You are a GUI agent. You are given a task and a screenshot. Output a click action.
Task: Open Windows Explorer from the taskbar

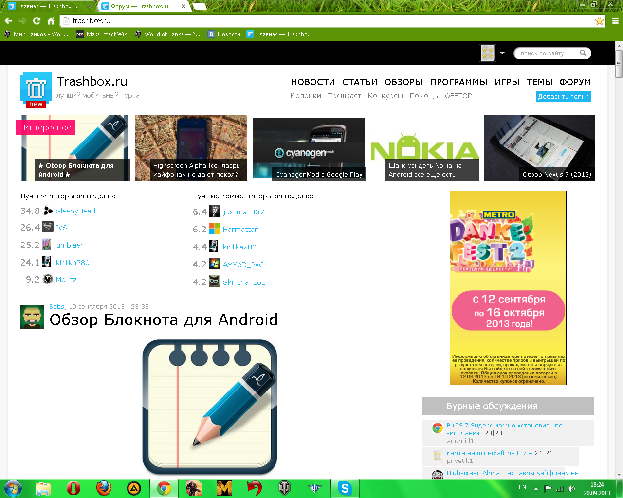(x=43, y=488)
